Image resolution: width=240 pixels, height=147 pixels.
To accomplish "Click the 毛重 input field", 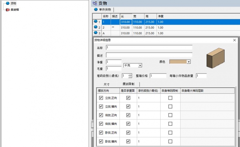I will tap(114, 68).
